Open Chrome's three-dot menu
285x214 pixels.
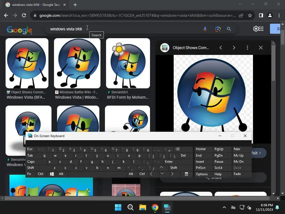(x=279, y=16)
